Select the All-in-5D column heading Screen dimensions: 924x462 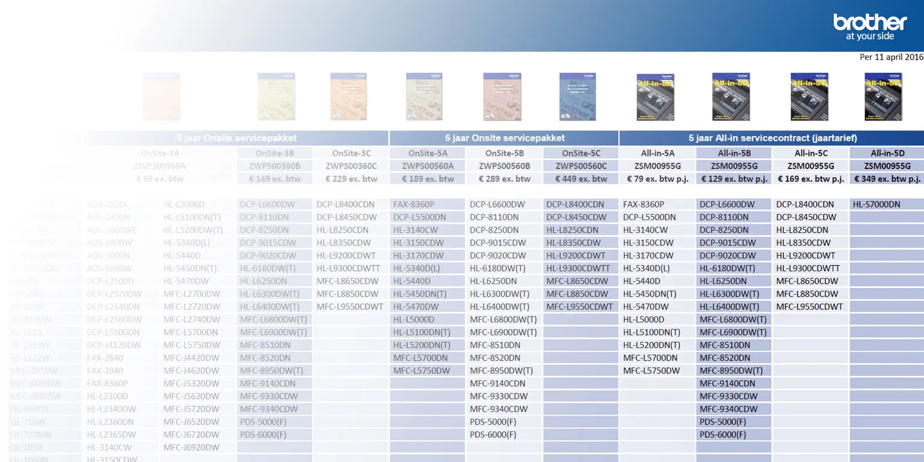[887, 153]
